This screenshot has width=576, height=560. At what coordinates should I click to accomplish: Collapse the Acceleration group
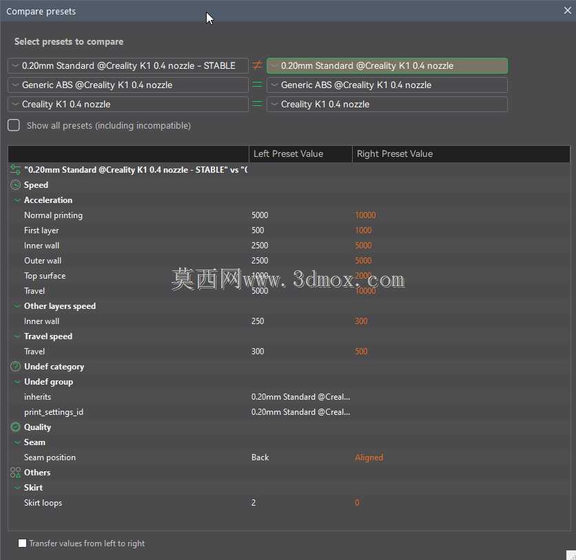coord(17,200)
